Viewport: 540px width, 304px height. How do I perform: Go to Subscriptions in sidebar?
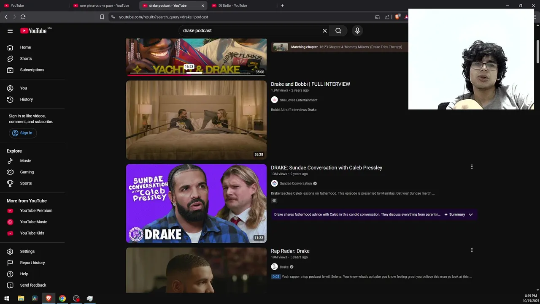[32, 70]
